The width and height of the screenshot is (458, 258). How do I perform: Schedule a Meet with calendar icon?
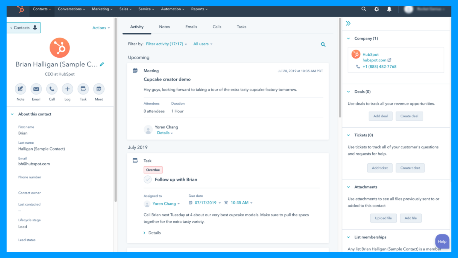coord(99,89)
